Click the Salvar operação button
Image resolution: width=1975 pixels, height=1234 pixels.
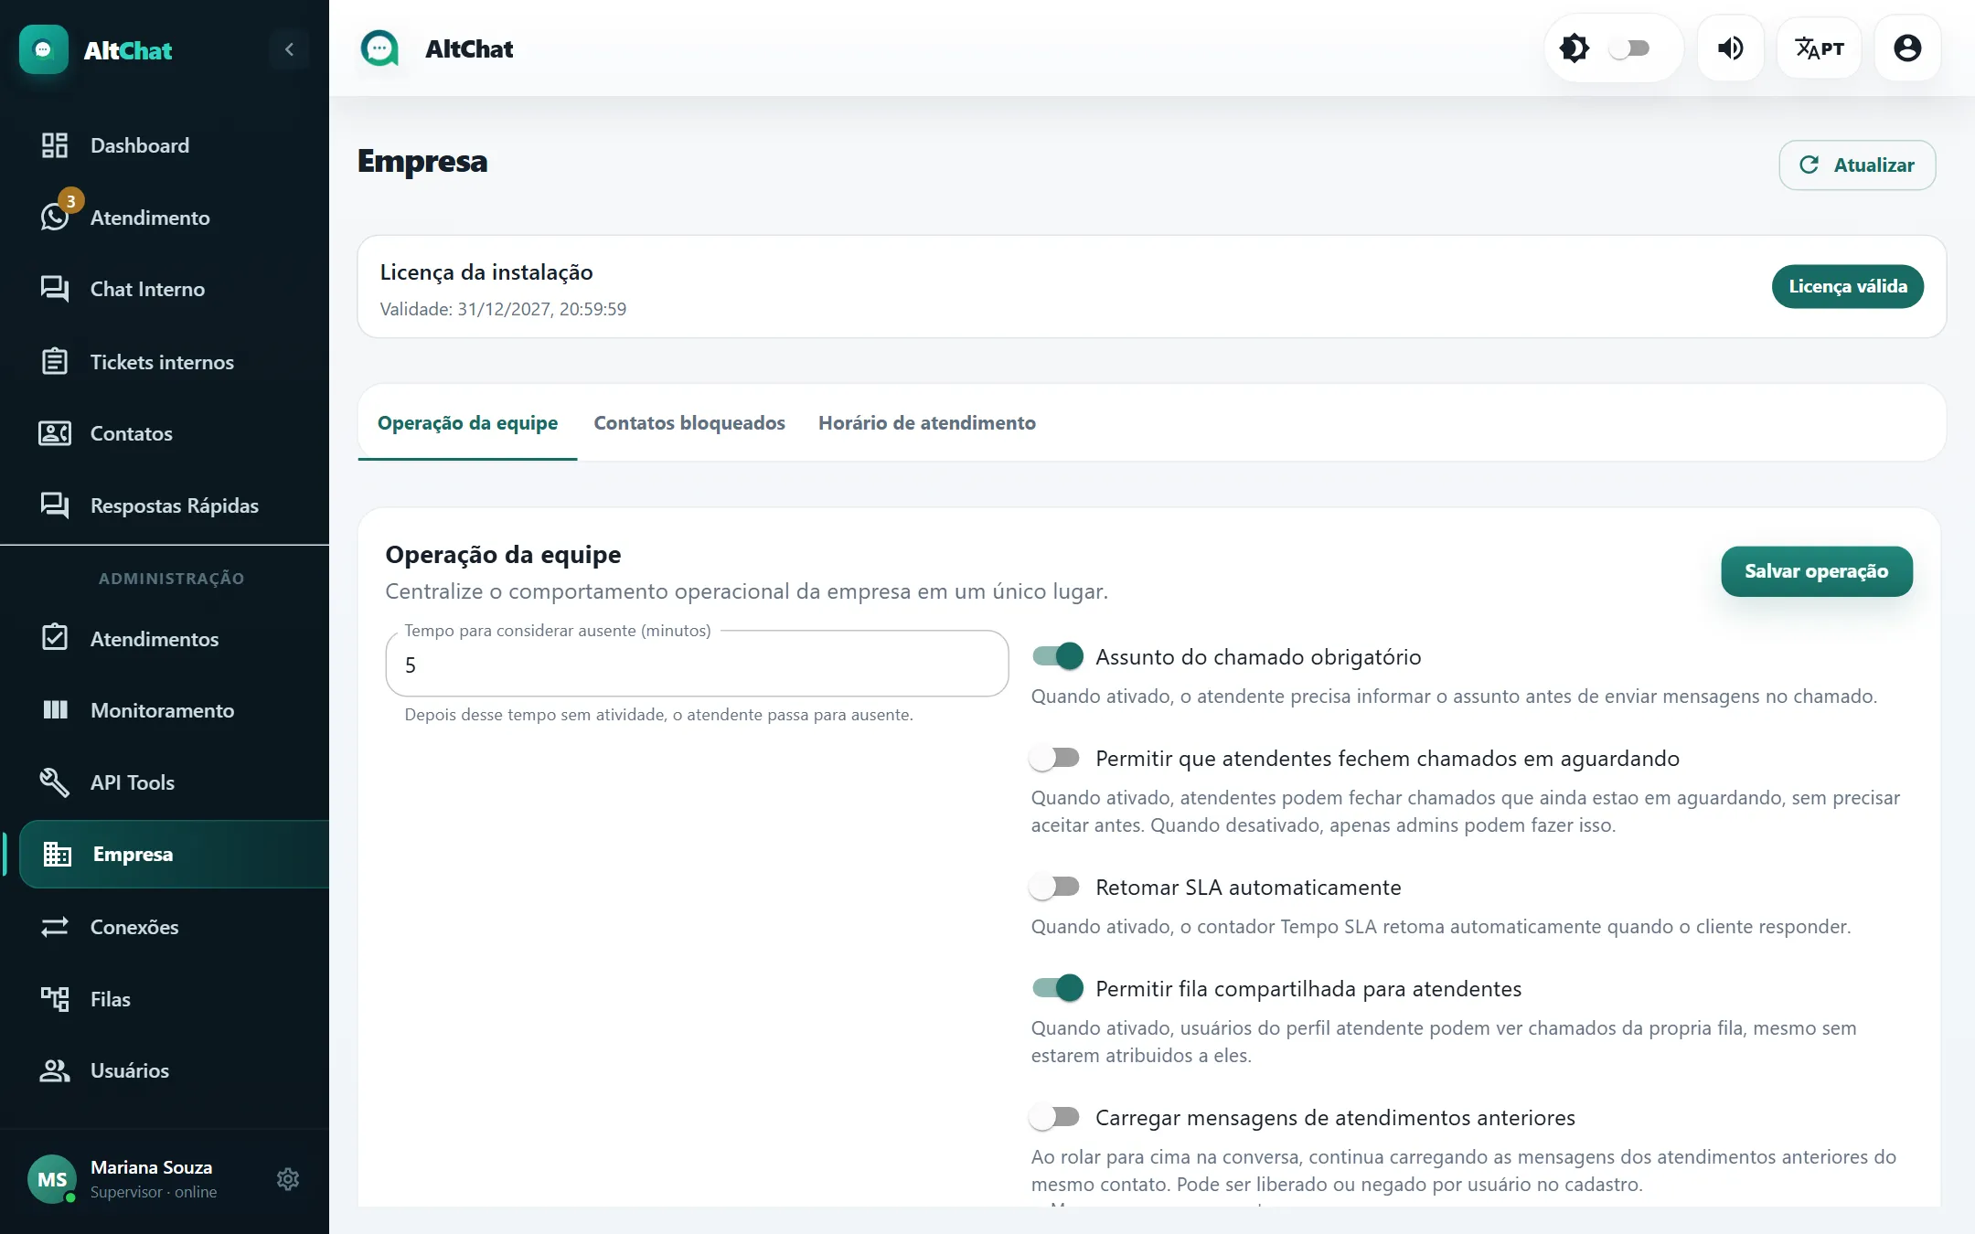(x=1816, y=571)
